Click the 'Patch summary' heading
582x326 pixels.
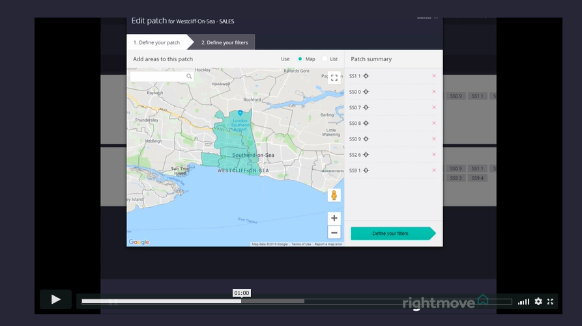click(371, 59)
